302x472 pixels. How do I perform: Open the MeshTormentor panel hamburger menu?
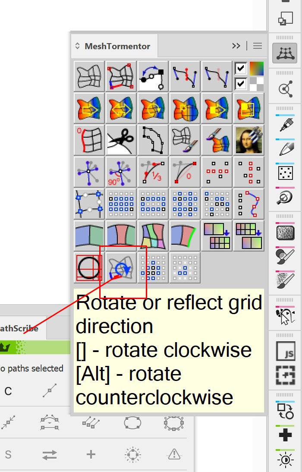pyautogui.click(x=258, y=46)
